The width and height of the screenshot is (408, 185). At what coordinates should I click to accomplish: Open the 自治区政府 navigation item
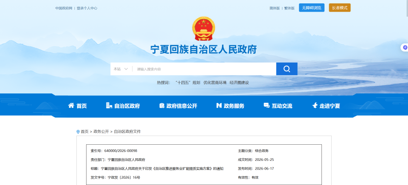tap(127, 106)
